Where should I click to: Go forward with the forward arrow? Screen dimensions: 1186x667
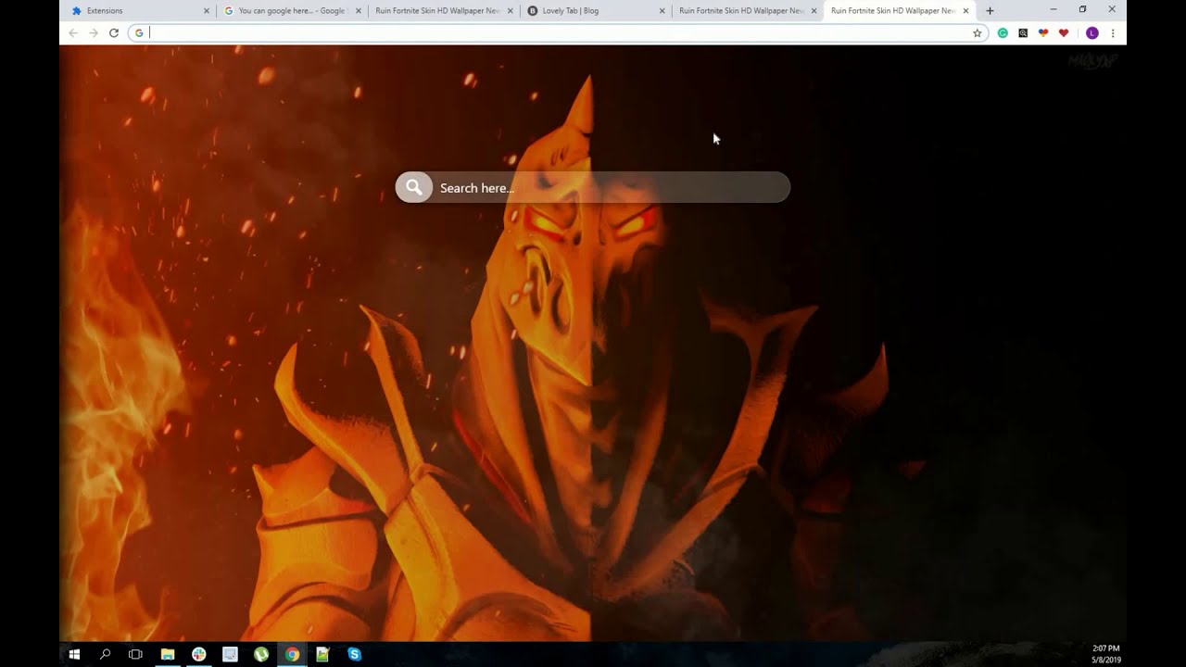point(94,33)
